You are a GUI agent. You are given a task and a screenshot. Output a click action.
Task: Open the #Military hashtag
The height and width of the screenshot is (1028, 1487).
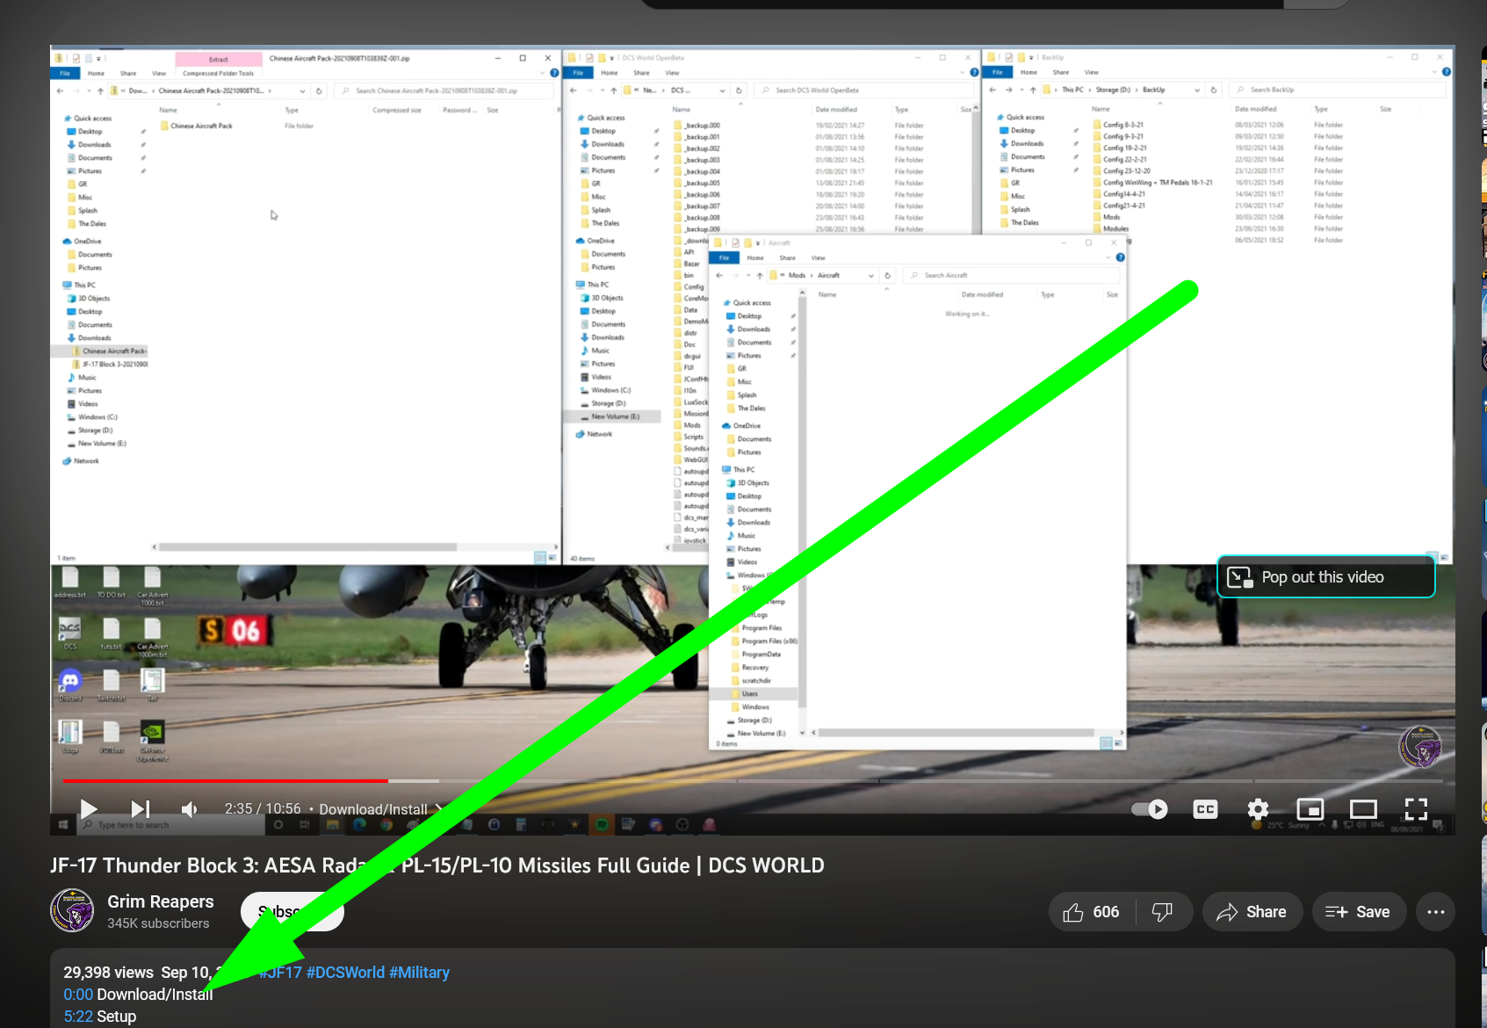click(x=419, y=973)
